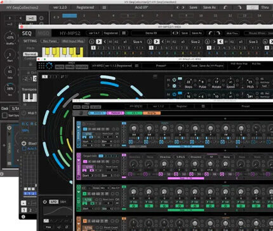Toggle CC 1 lane power in HY-SEQ32
This screenshot has width=273, height=231.
79,187
